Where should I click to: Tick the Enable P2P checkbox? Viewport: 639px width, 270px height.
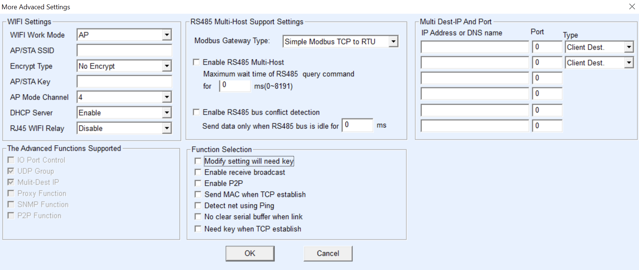coord(198,183)
